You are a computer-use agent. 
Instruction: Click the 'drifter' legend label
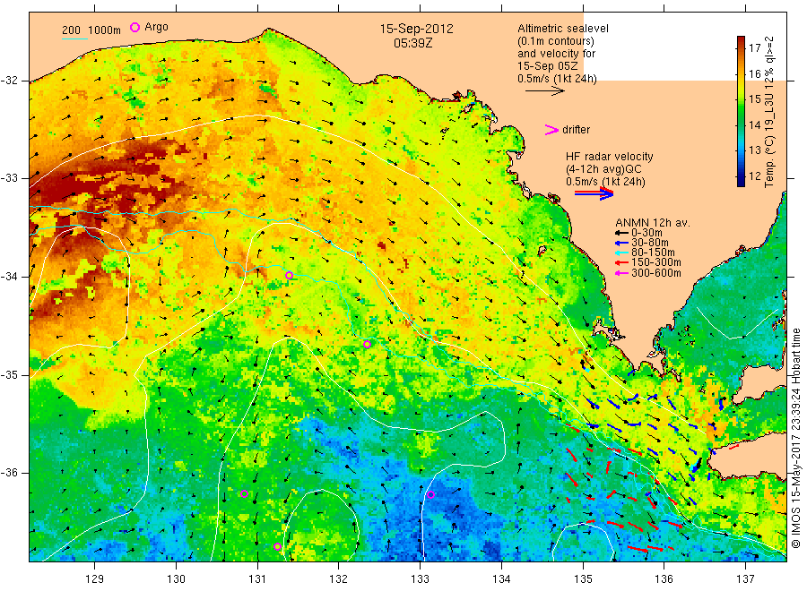[x=576, y=130]
